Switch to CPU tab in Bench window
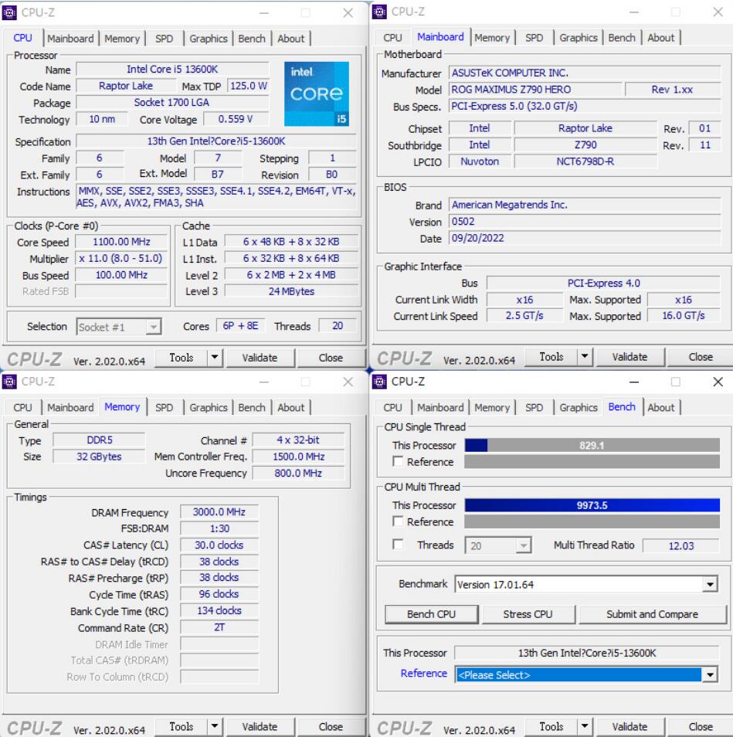Screen dimensions: 733x737 392,407
